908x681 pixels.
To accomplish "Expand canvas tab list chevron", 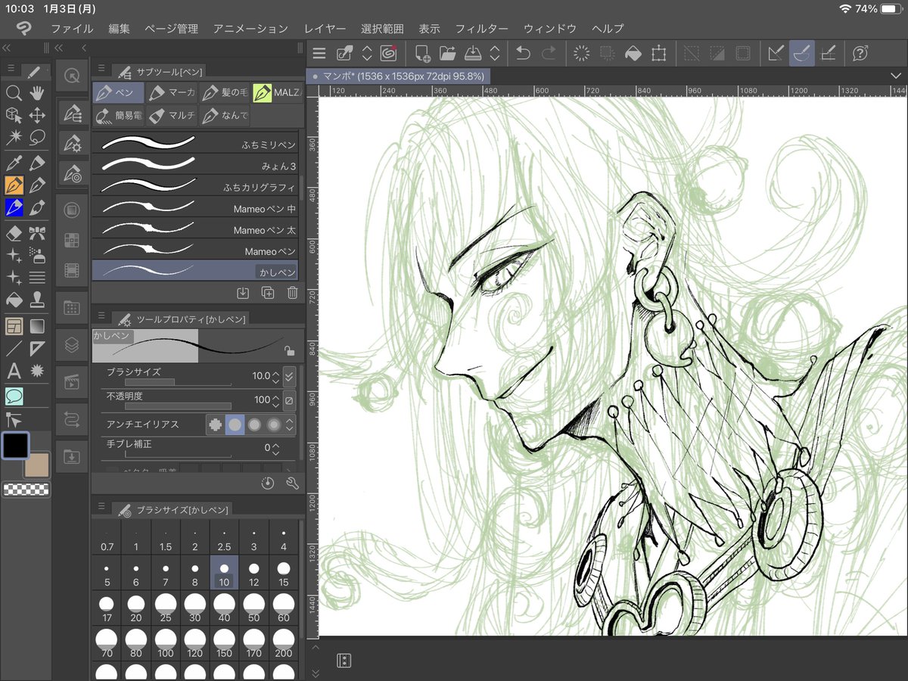I will coord(897,76).
